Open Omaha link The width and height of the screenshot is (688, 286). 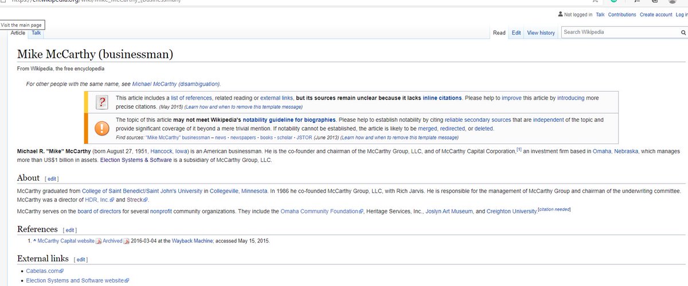[601, 151]
